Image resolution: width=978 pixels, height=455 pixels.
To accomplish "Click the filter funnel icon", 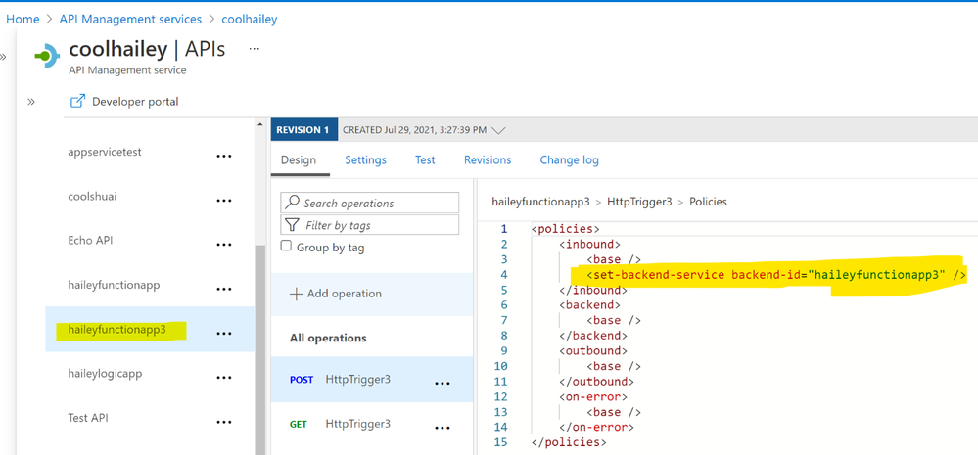I will [292, 224].
